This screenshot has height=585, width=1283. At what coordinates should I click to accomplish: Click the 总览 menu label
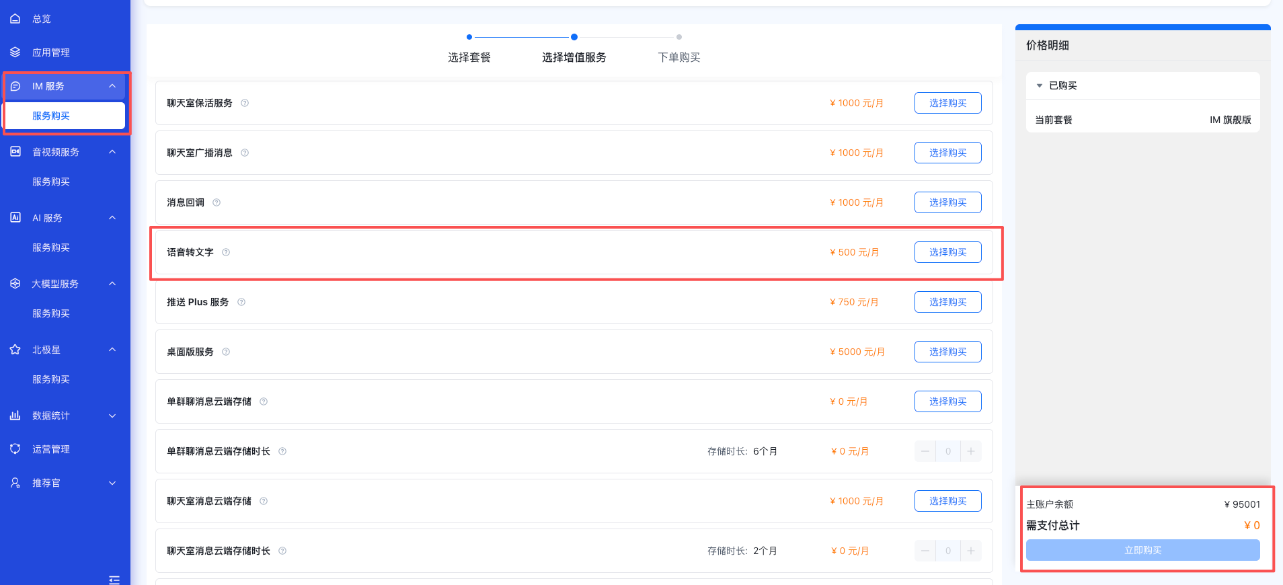pyautogui.click(x=42, y=19)
